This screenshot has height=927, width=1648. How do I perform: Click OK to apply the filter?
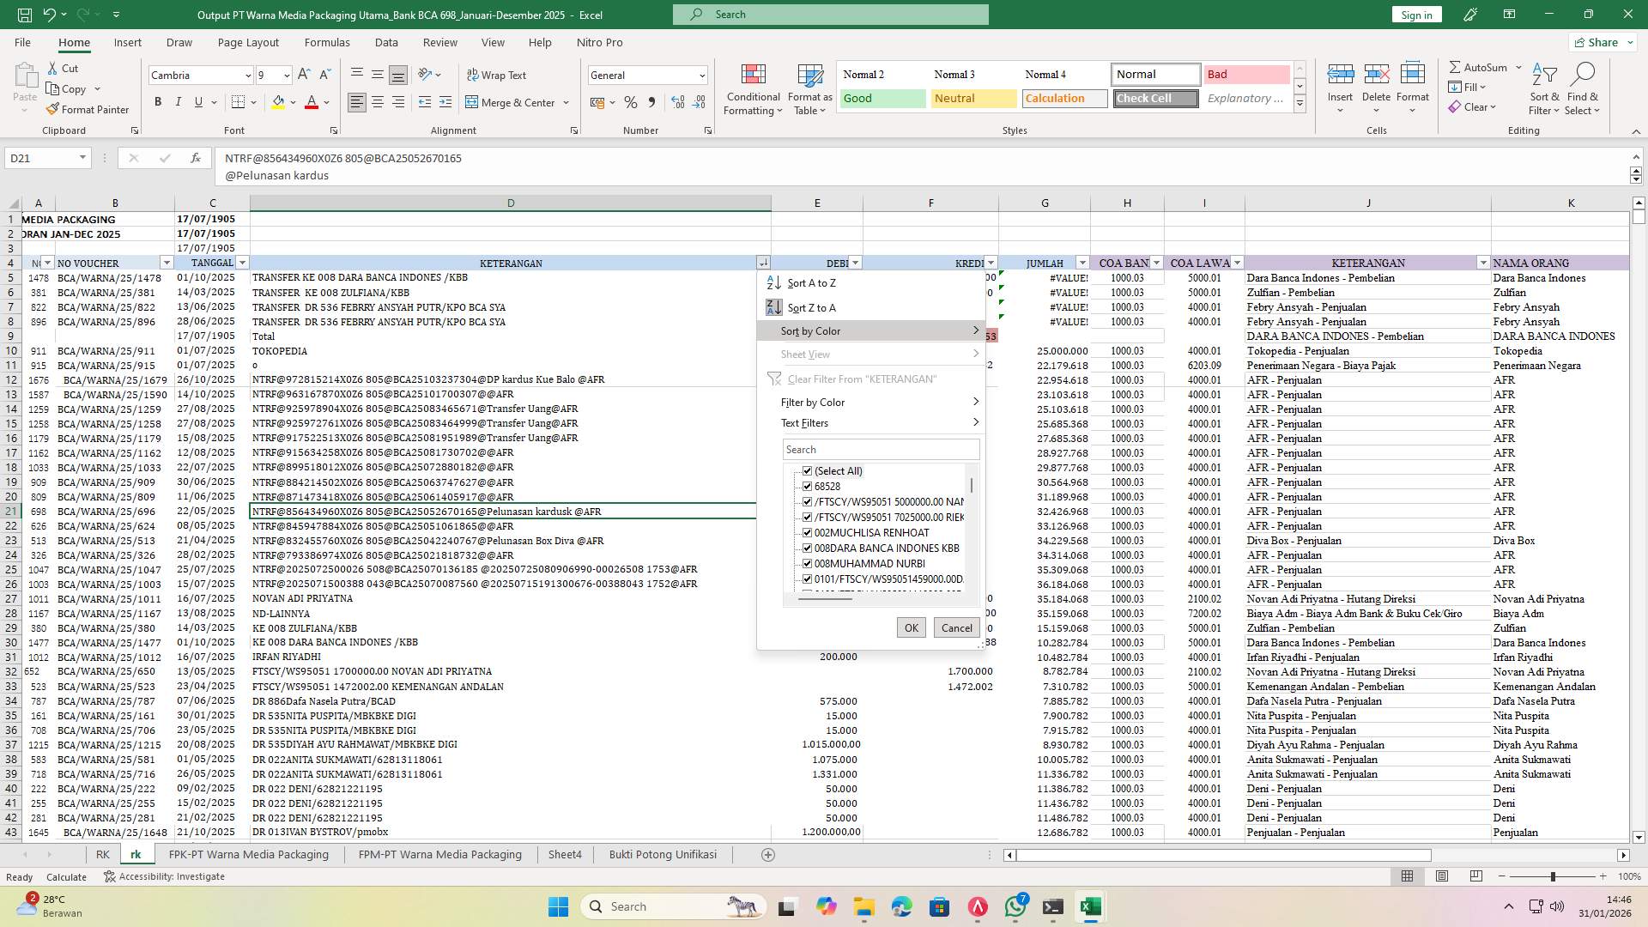click(910, 627)
